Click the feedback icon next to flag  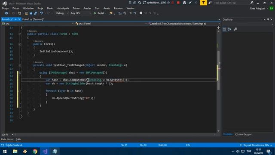click(x=210, y=3)
